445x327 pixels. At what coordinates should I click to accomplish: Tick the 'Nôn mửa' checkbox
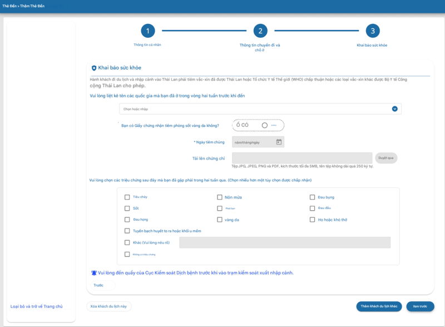[x=220, y=197]
